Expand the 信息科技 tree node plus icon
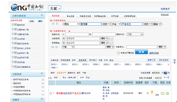This screenshot has height=102, width=177. 13,62
